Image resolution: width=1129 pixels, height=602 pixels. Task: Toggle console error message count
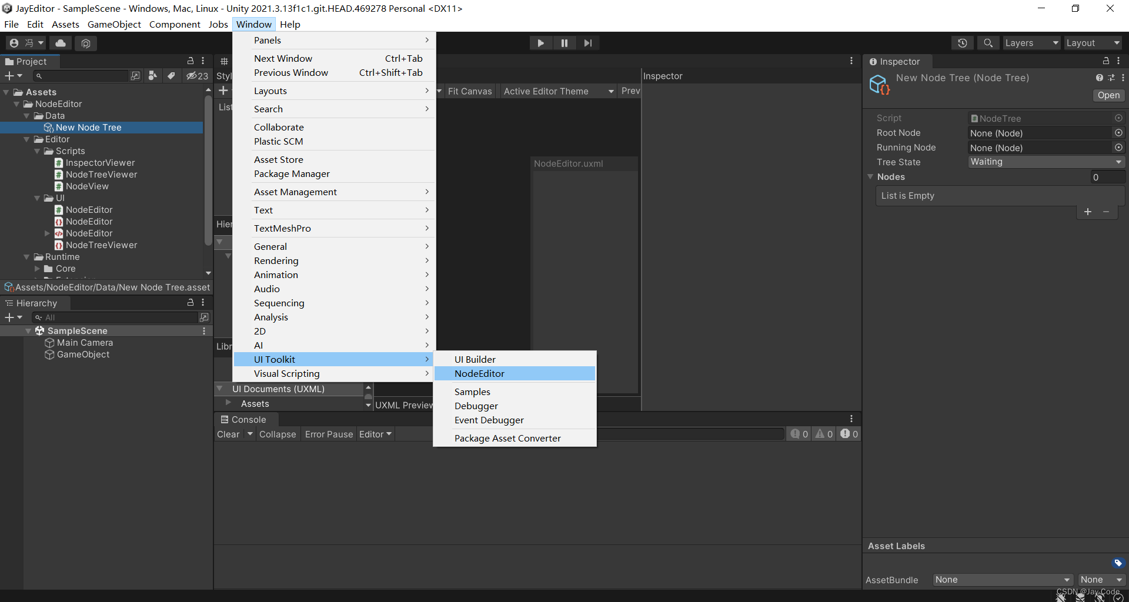[x=849, y=434]
